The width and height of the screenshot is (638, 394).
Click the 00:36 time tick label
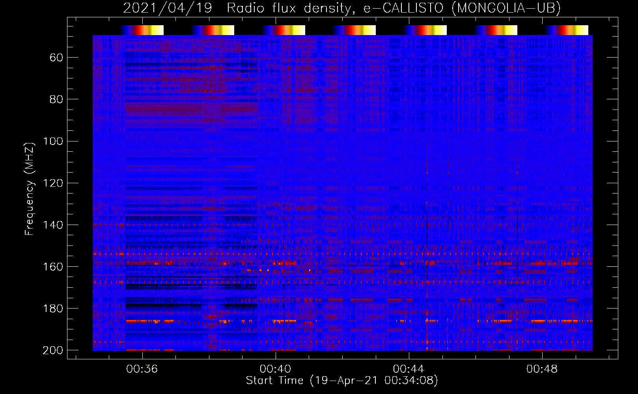point(142,369)
